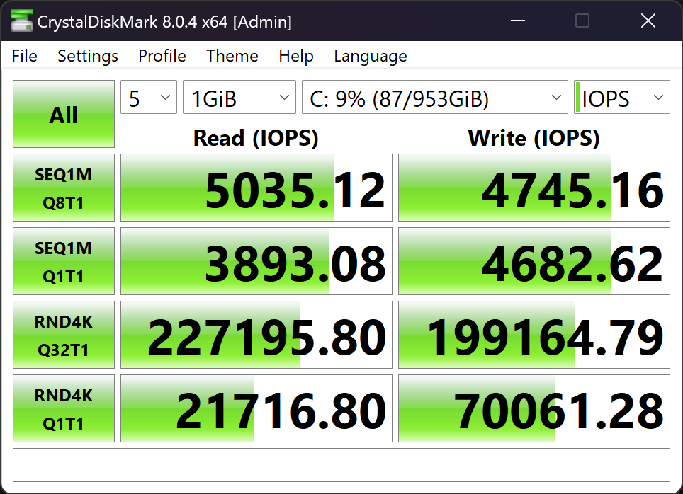Click the write result 199164.79
The height and width of the screenshot is (494, 683).
[x=534, y=335]
